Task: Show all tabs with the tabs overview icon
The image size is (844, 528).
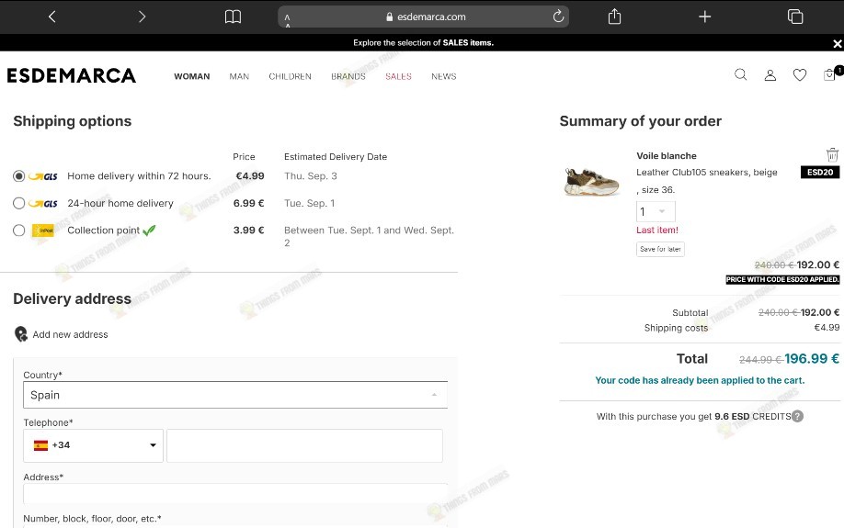Action: pyautogui.click(x=795, y=17)
